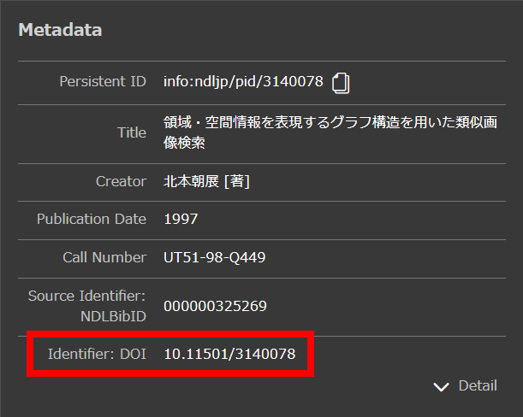Click the chevron arrow beside Detail
Image resolution: width=523 pixels, height=417 pixels.
pyautogui.click(x=442, y=386)
